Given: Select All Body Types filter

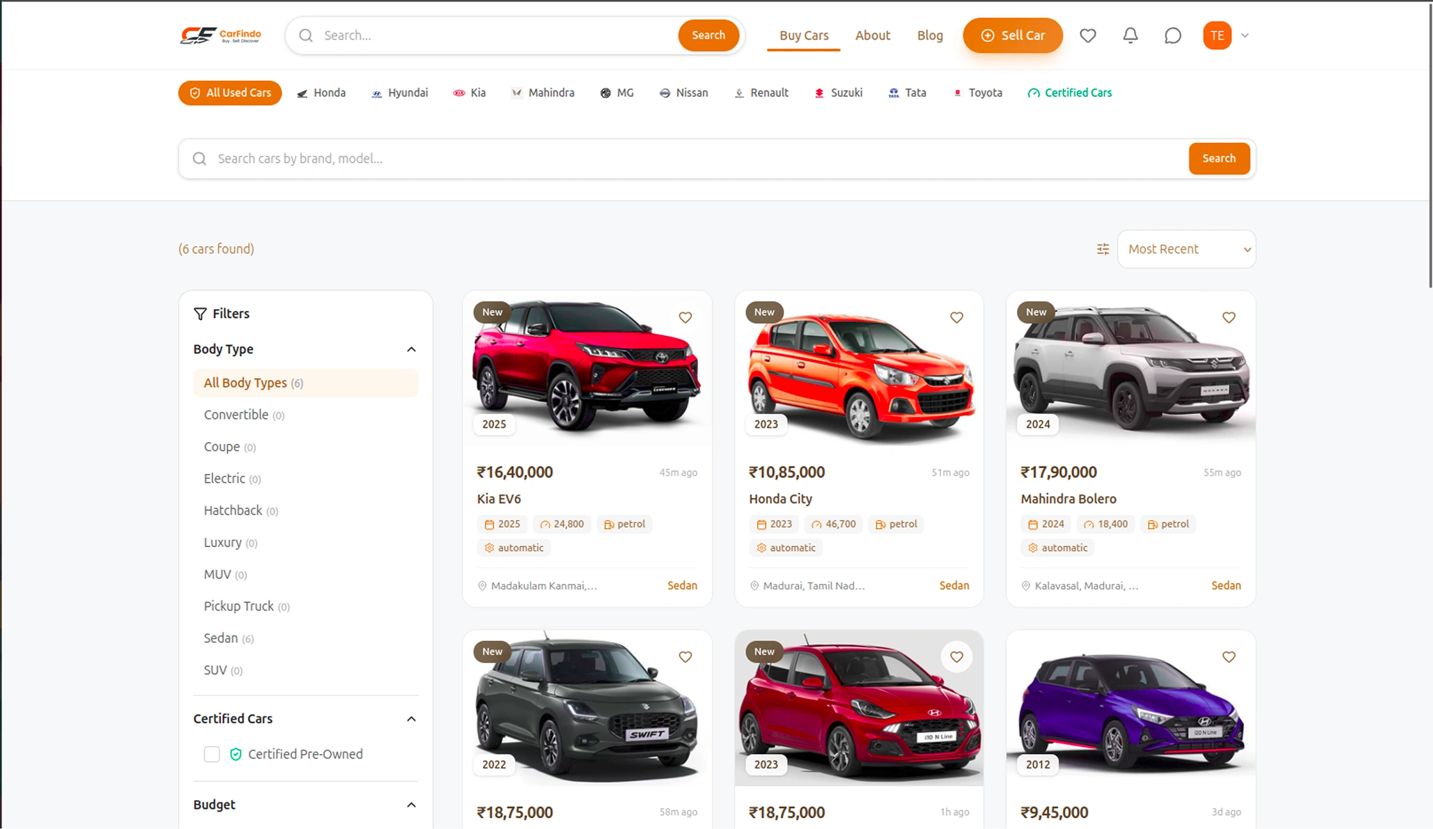Looking at the screenshot, I should pos(306,383).
